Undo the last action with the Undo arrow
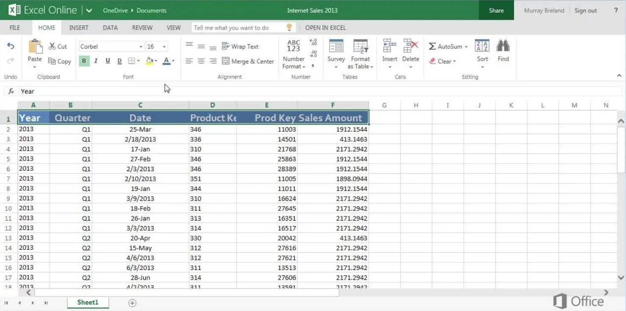Viewport: 626px width, 311px height. 11,46
